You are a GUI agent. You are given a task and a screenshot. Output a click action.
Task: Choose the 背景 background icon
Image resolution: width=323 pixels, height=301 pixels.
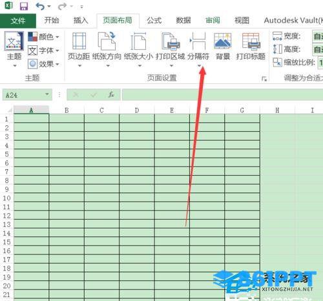(223, 46)
